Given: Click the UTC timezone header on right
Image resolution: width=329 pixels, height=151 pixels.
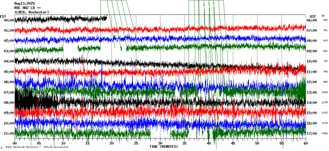Looking at the screenshot, I should 313,16.
